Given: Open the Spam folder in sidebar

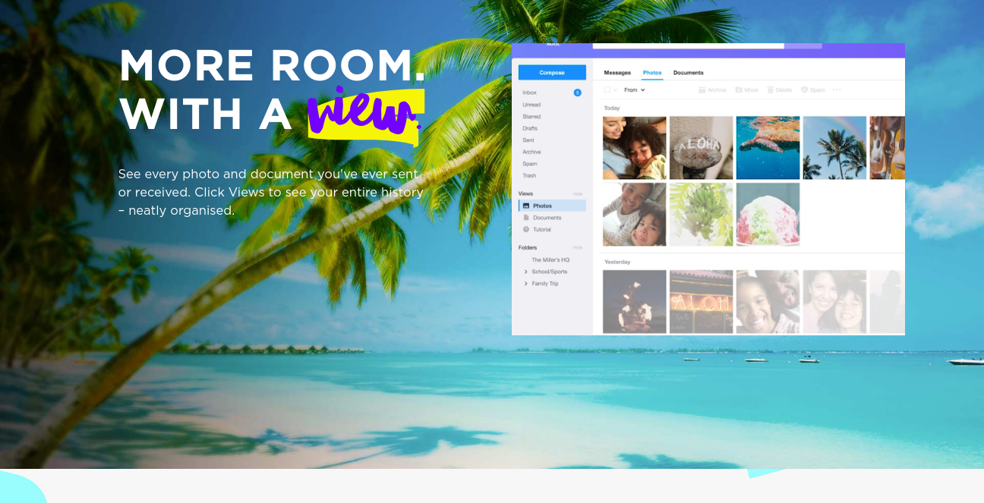Looking at the screenshot, I should click(530, 164).
